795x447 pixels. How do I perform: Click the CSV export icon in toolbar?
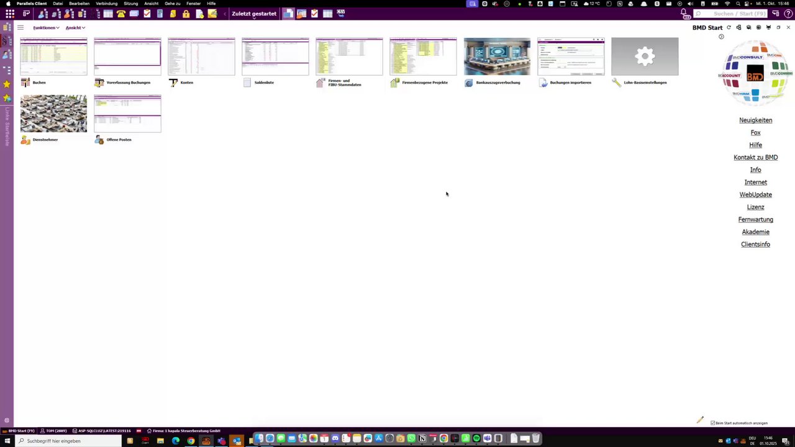[x=341, y=13]
